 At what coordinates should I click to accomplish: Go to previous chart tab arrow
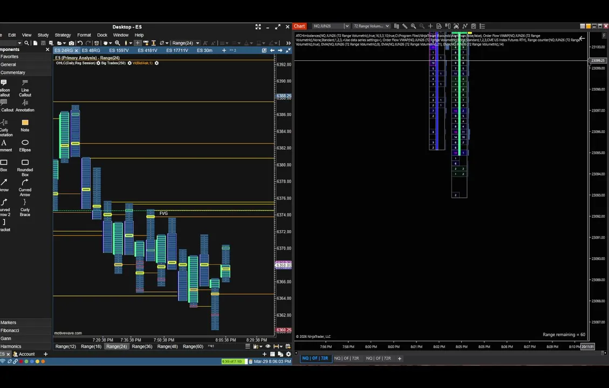(x=272, y=51)
